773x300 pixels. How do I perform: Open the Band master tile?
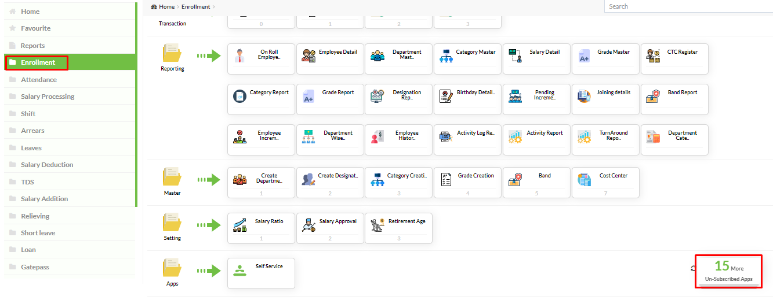pyautogui.click(x=537, y=183)
